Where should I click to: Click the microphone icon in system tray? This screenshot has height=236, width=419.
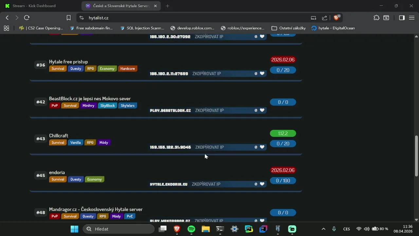[x=334, y=229]
